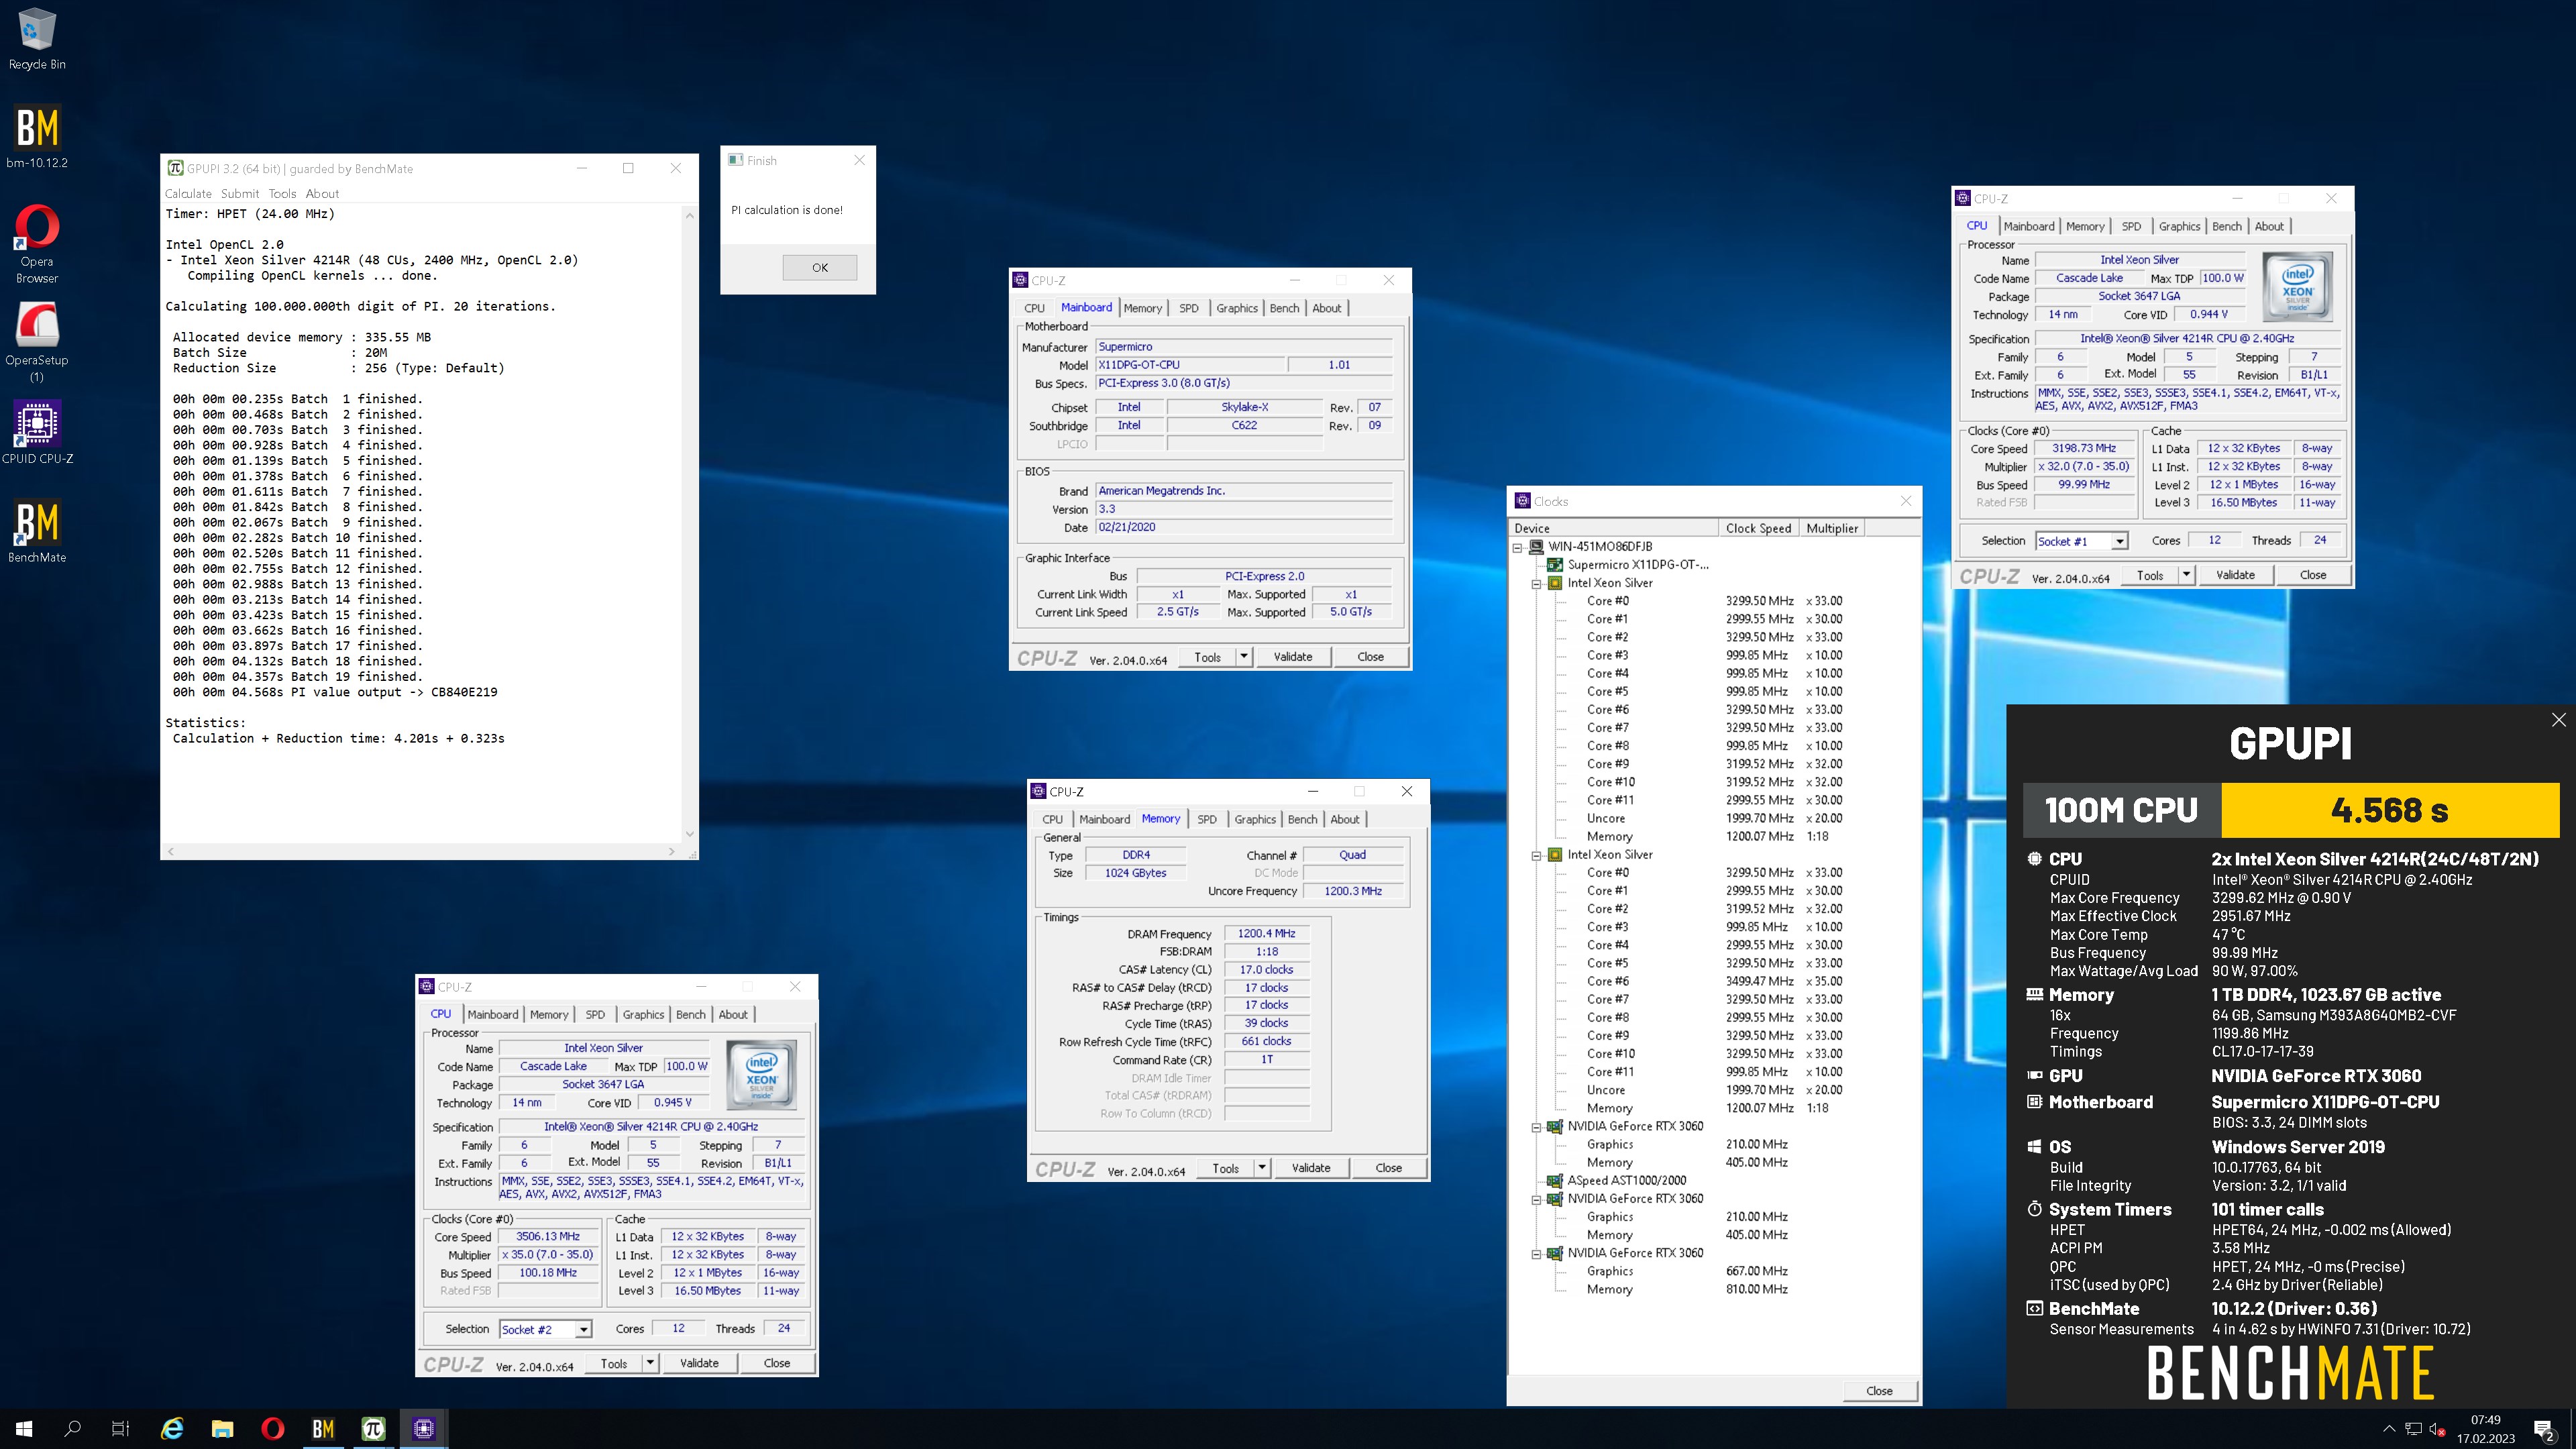2576x1449 pixels.
Task: Collapse second NVIDIA GeForce RTX 3060 node
Action: tap(1536, 1199)
